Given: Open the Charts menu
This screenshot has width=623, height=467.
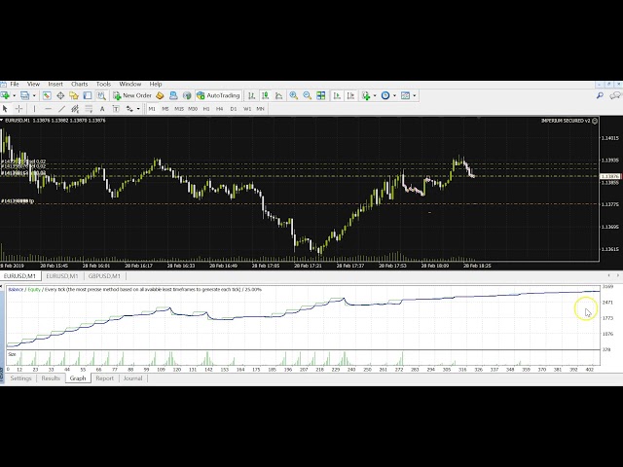Looking at the screenshot, I should click(x=79, y=85).
